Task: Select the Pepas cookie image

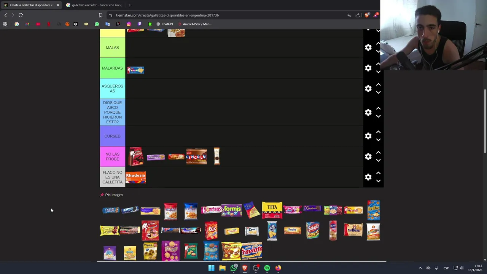Action: tap(150, 251)
